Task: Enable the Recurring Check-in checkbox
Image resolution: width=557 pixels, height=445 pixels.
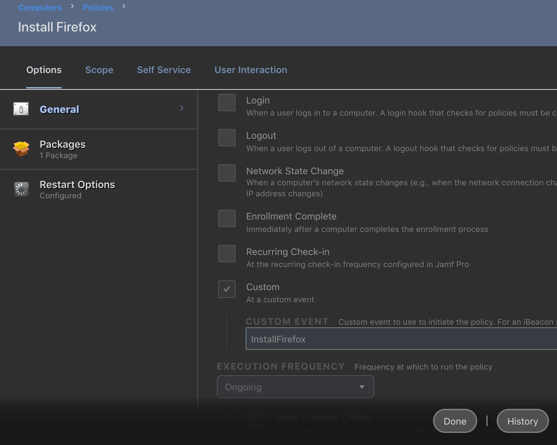Action: (x=227, y=254)
